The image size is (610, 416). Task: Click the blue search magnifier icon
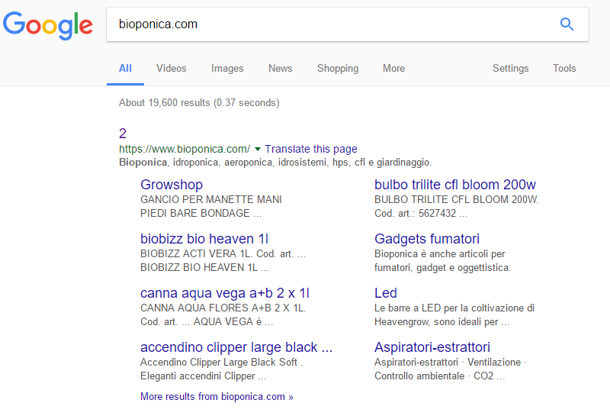567,24
